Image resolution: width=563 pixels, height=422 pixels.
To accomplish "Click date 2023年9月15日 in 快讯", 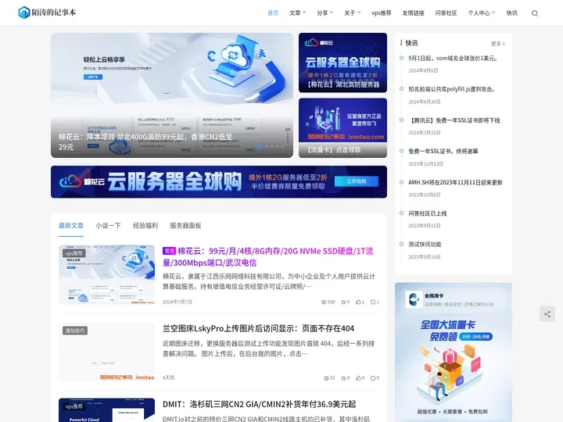I will (x=425, y=226).
